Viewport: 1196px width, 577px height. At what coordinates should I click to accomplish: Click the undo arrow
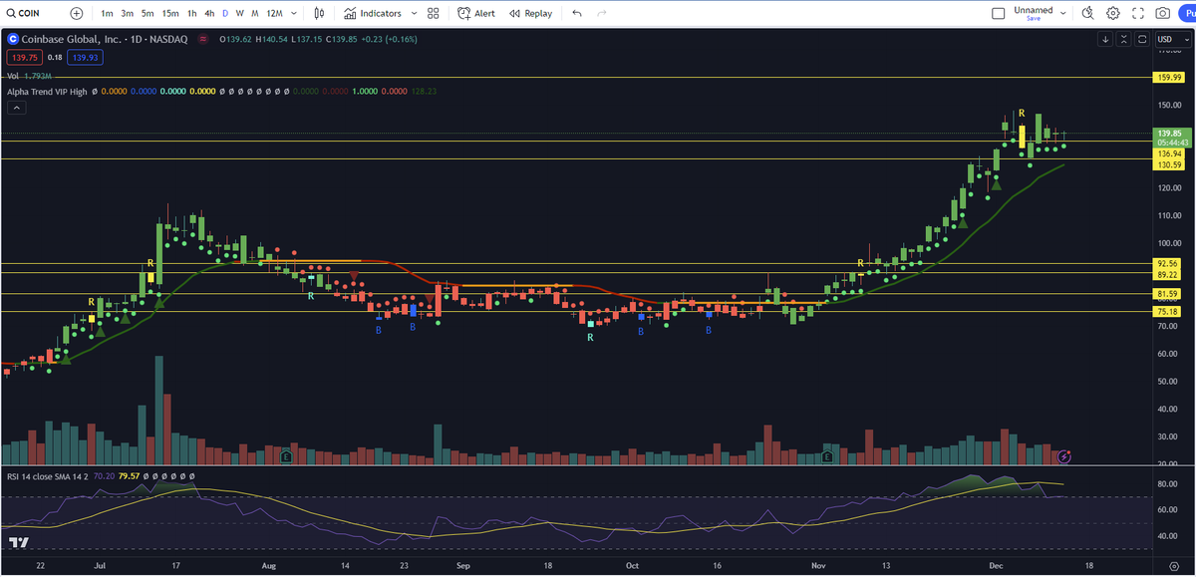pyautogui.click(x=578, y=14)
